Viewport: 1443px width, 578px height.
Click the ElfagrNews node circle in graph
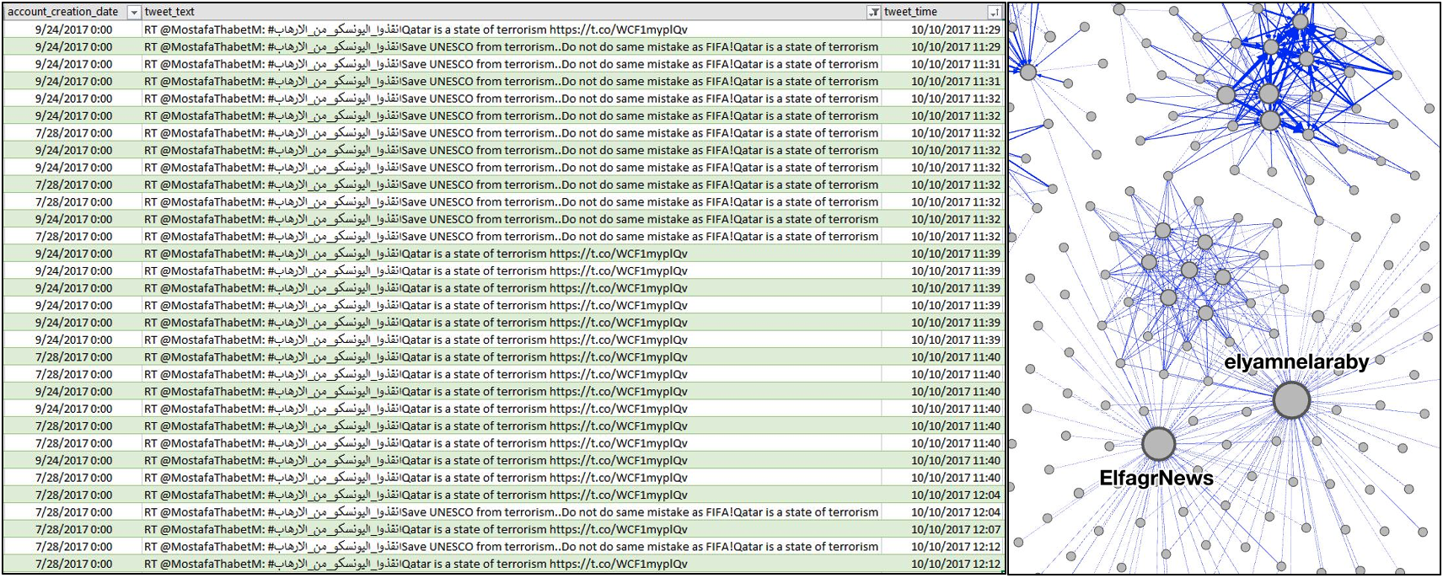(1158, 443)
